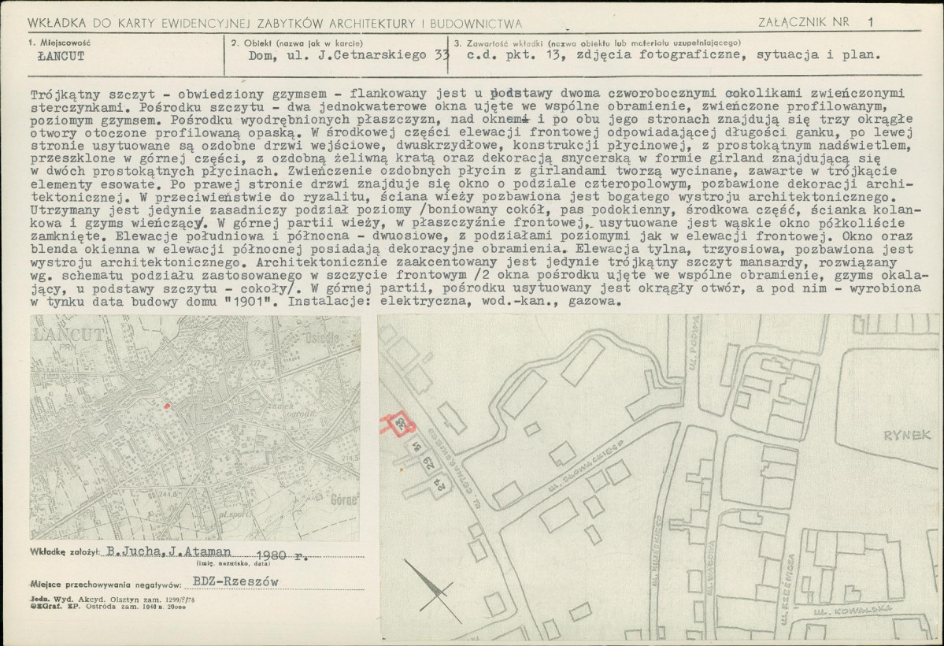The width and height of the screenshot is (944, 646).
Task: Click the ZAŁĄCZNIK NR number 1
Action: click(x=871, y=22)
